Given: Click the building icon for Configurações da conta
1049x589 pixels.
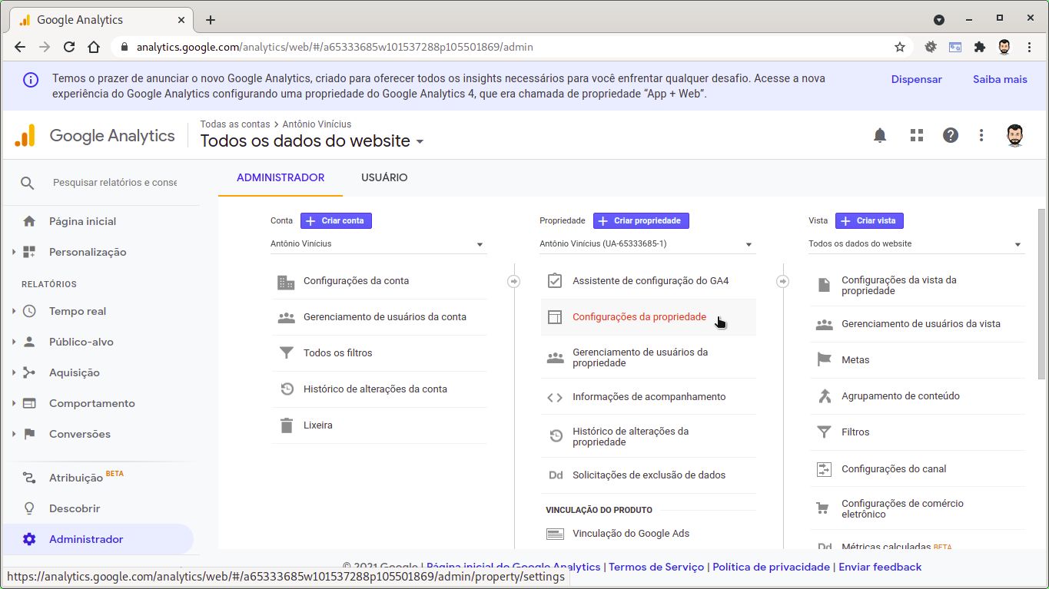Looking at the screenshot, I should pyautogui.click(x=286, y=281).
